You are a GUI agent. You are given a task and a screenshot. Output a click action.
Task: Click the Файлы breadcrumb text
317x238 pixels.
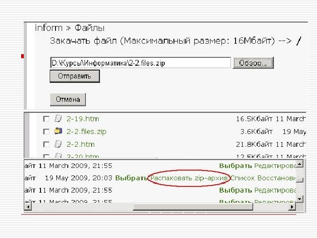click(89, 28)
